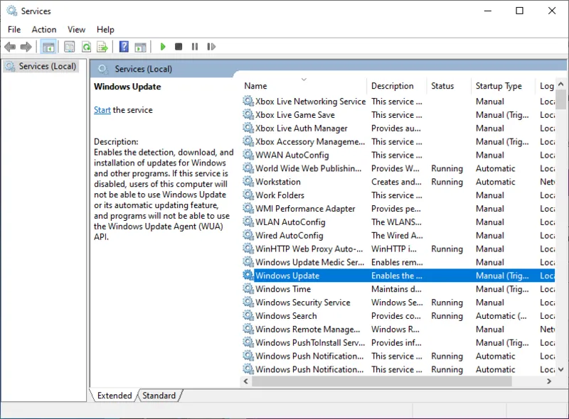
Task: Open Properties from the toolbar
Action: [69, 47]
